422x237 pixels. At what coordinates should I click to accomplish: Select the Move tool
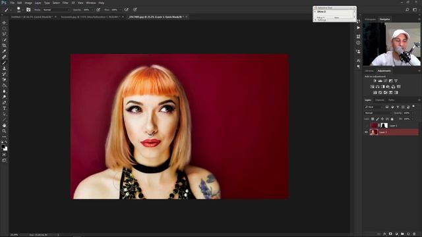tap(4, 22)
